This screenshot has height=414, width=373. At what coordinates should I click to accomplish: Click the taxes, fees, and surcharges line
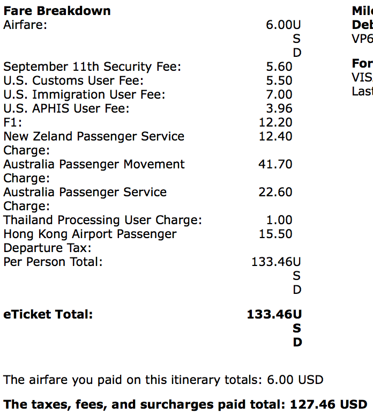click(x=185, y=404)
